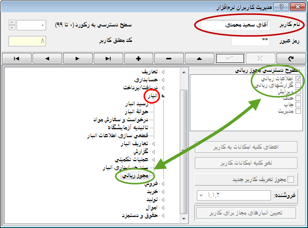Select مجوز ريالي tree item
The image size is (308, 228).
click(x=135, y=176)
